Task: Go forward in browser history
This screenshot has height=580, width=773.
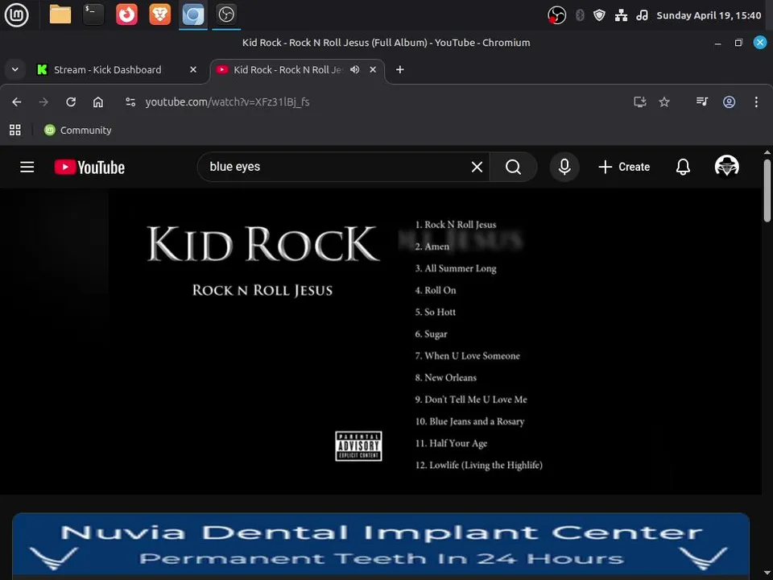Action: coord(43,101)
